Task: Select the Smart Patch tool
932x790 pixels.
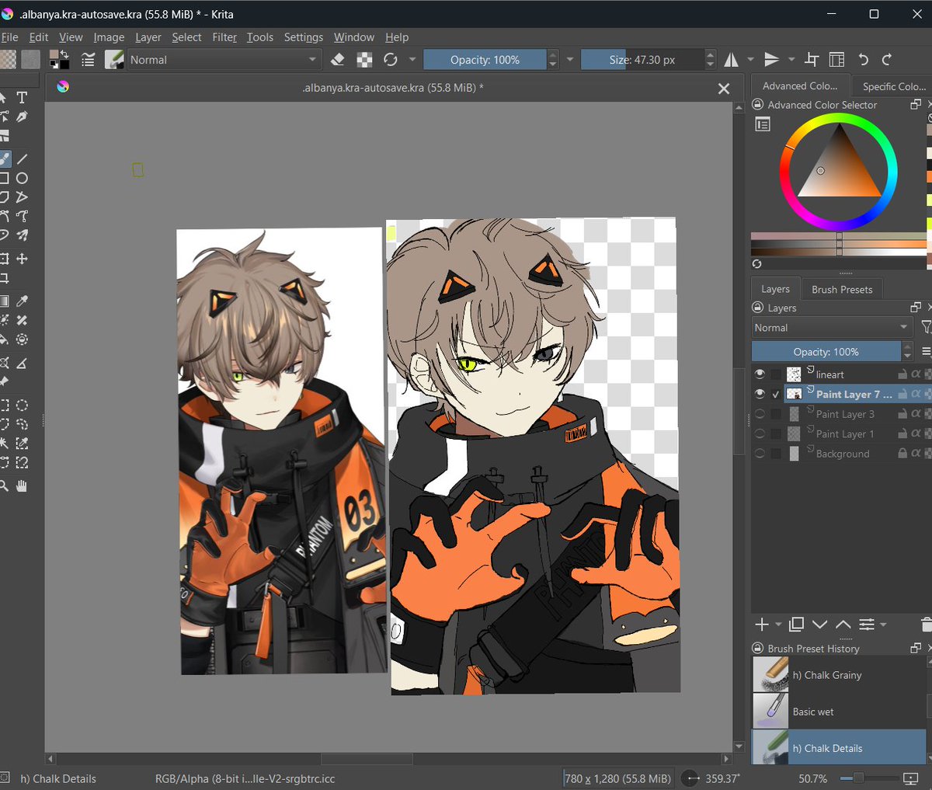Action: 22,320
